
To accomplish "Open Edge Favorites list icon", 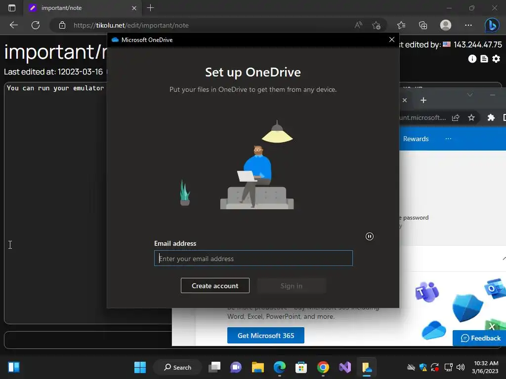I will [401, 25].
